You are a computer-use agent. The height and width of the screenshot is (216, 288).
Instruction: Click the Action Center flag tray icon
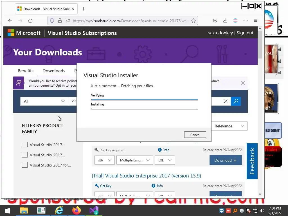pyautogui.click(x=249, y=211)
